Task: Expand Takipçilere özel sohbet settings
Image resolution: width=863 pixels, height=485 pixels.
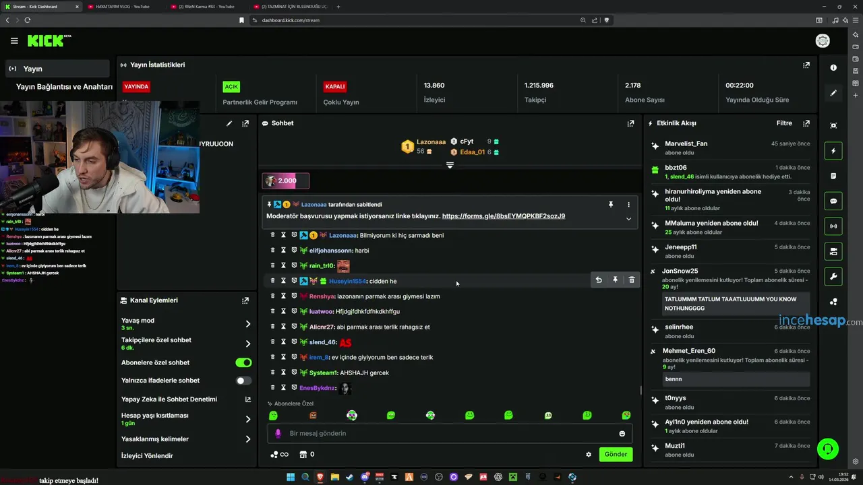Action: click(x=248, y=344)
